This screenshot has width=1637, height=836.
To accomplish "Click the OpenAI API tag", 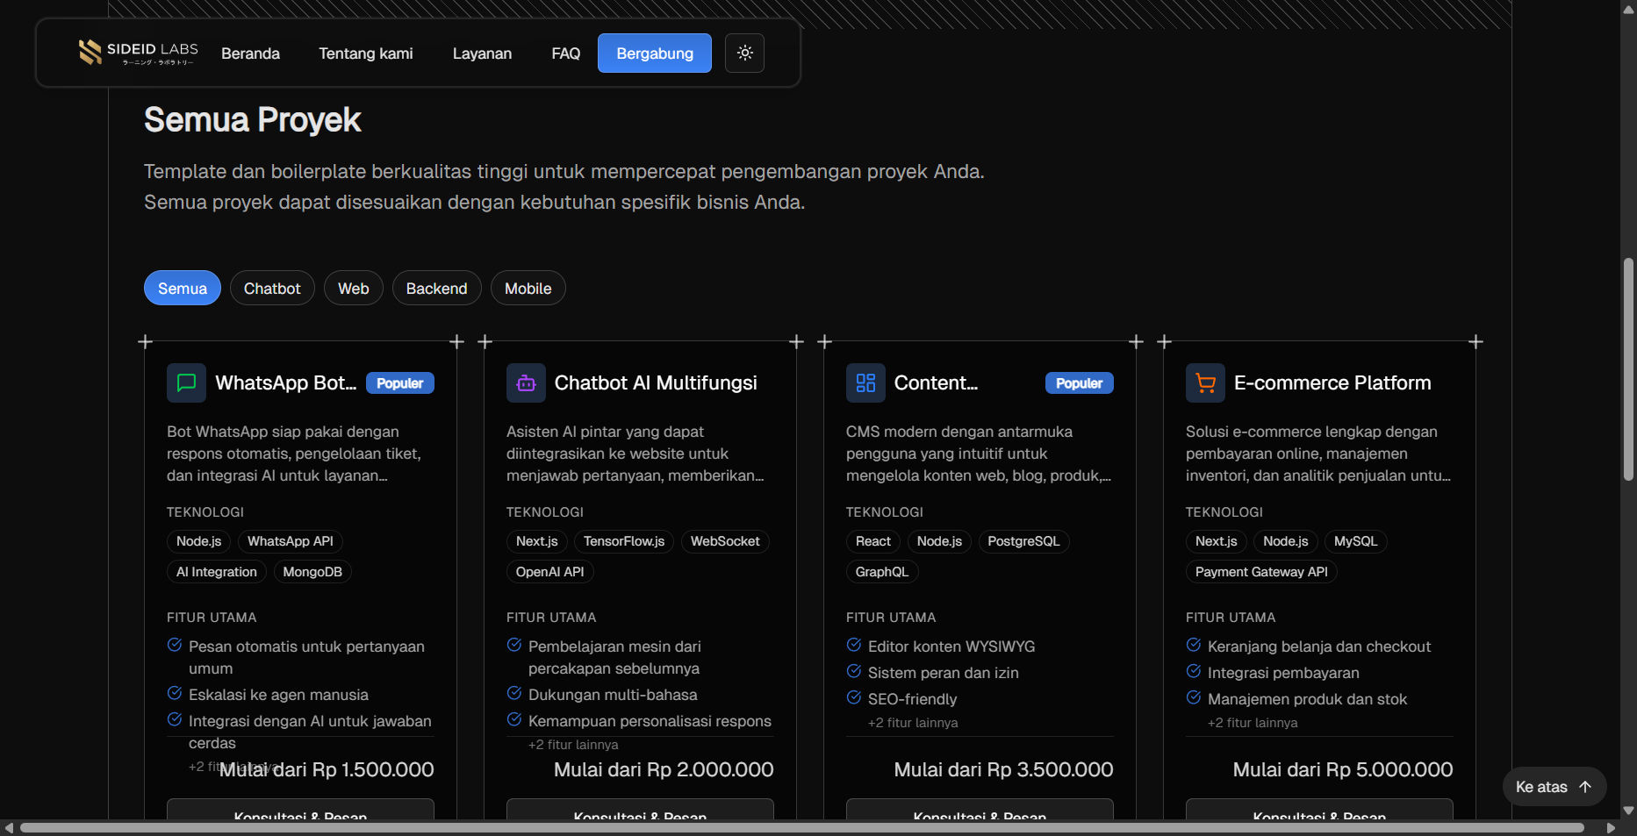I will (549, 572).
